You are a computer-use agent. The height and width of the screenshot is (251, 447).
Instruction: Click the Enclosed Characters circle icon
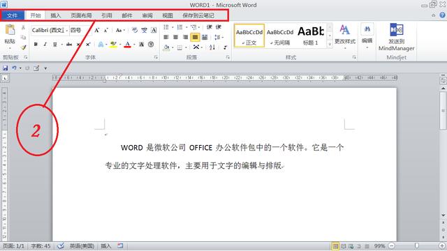click(151, 45)
